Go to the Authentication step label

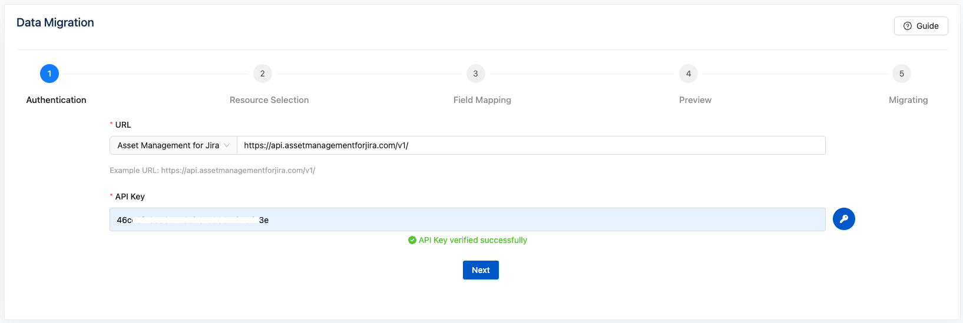(56, 100)
